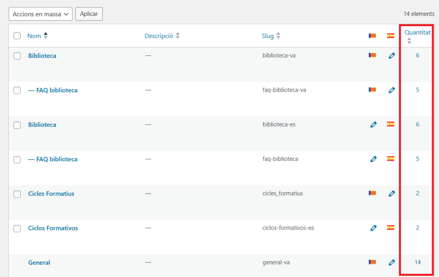Click pencil icon in biblioteca-es row
The height and width of the screenshot is (277, 439).
[x=373, y=125]
